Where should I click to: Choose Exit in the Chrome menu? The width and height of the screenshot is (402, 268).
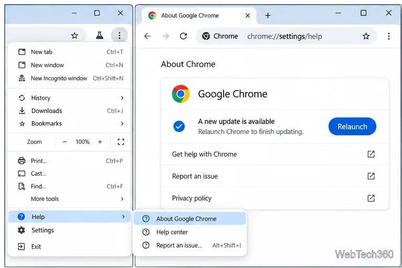(x=70, y=247)
